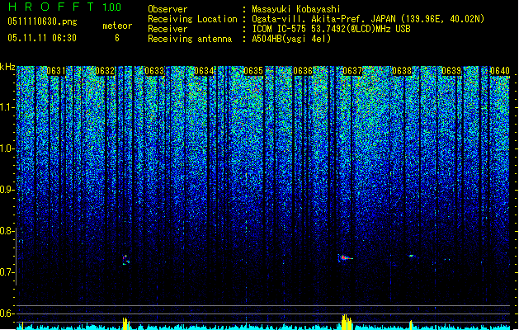Click the meteor echo near 0632

point(125,260)
